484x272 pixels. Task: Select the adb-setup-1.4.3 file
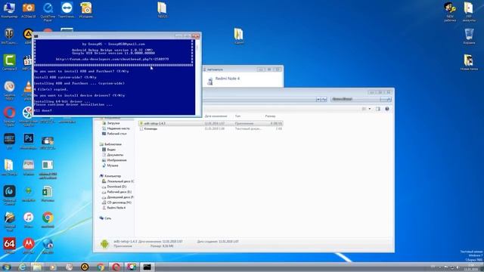click(210, 123)
